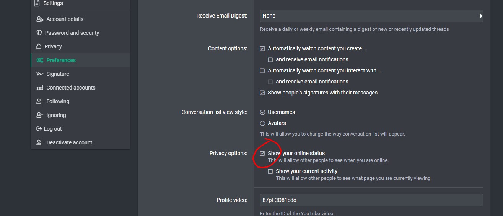Click the Password and security shield icon

(x=39, y=33)
